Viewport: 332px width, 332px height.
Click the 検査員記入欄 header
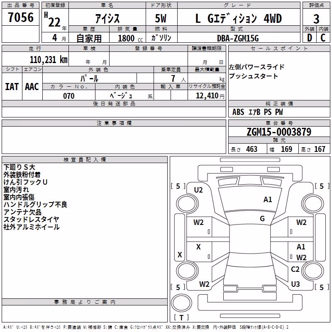pyautogui.click(x=85, y=160)
